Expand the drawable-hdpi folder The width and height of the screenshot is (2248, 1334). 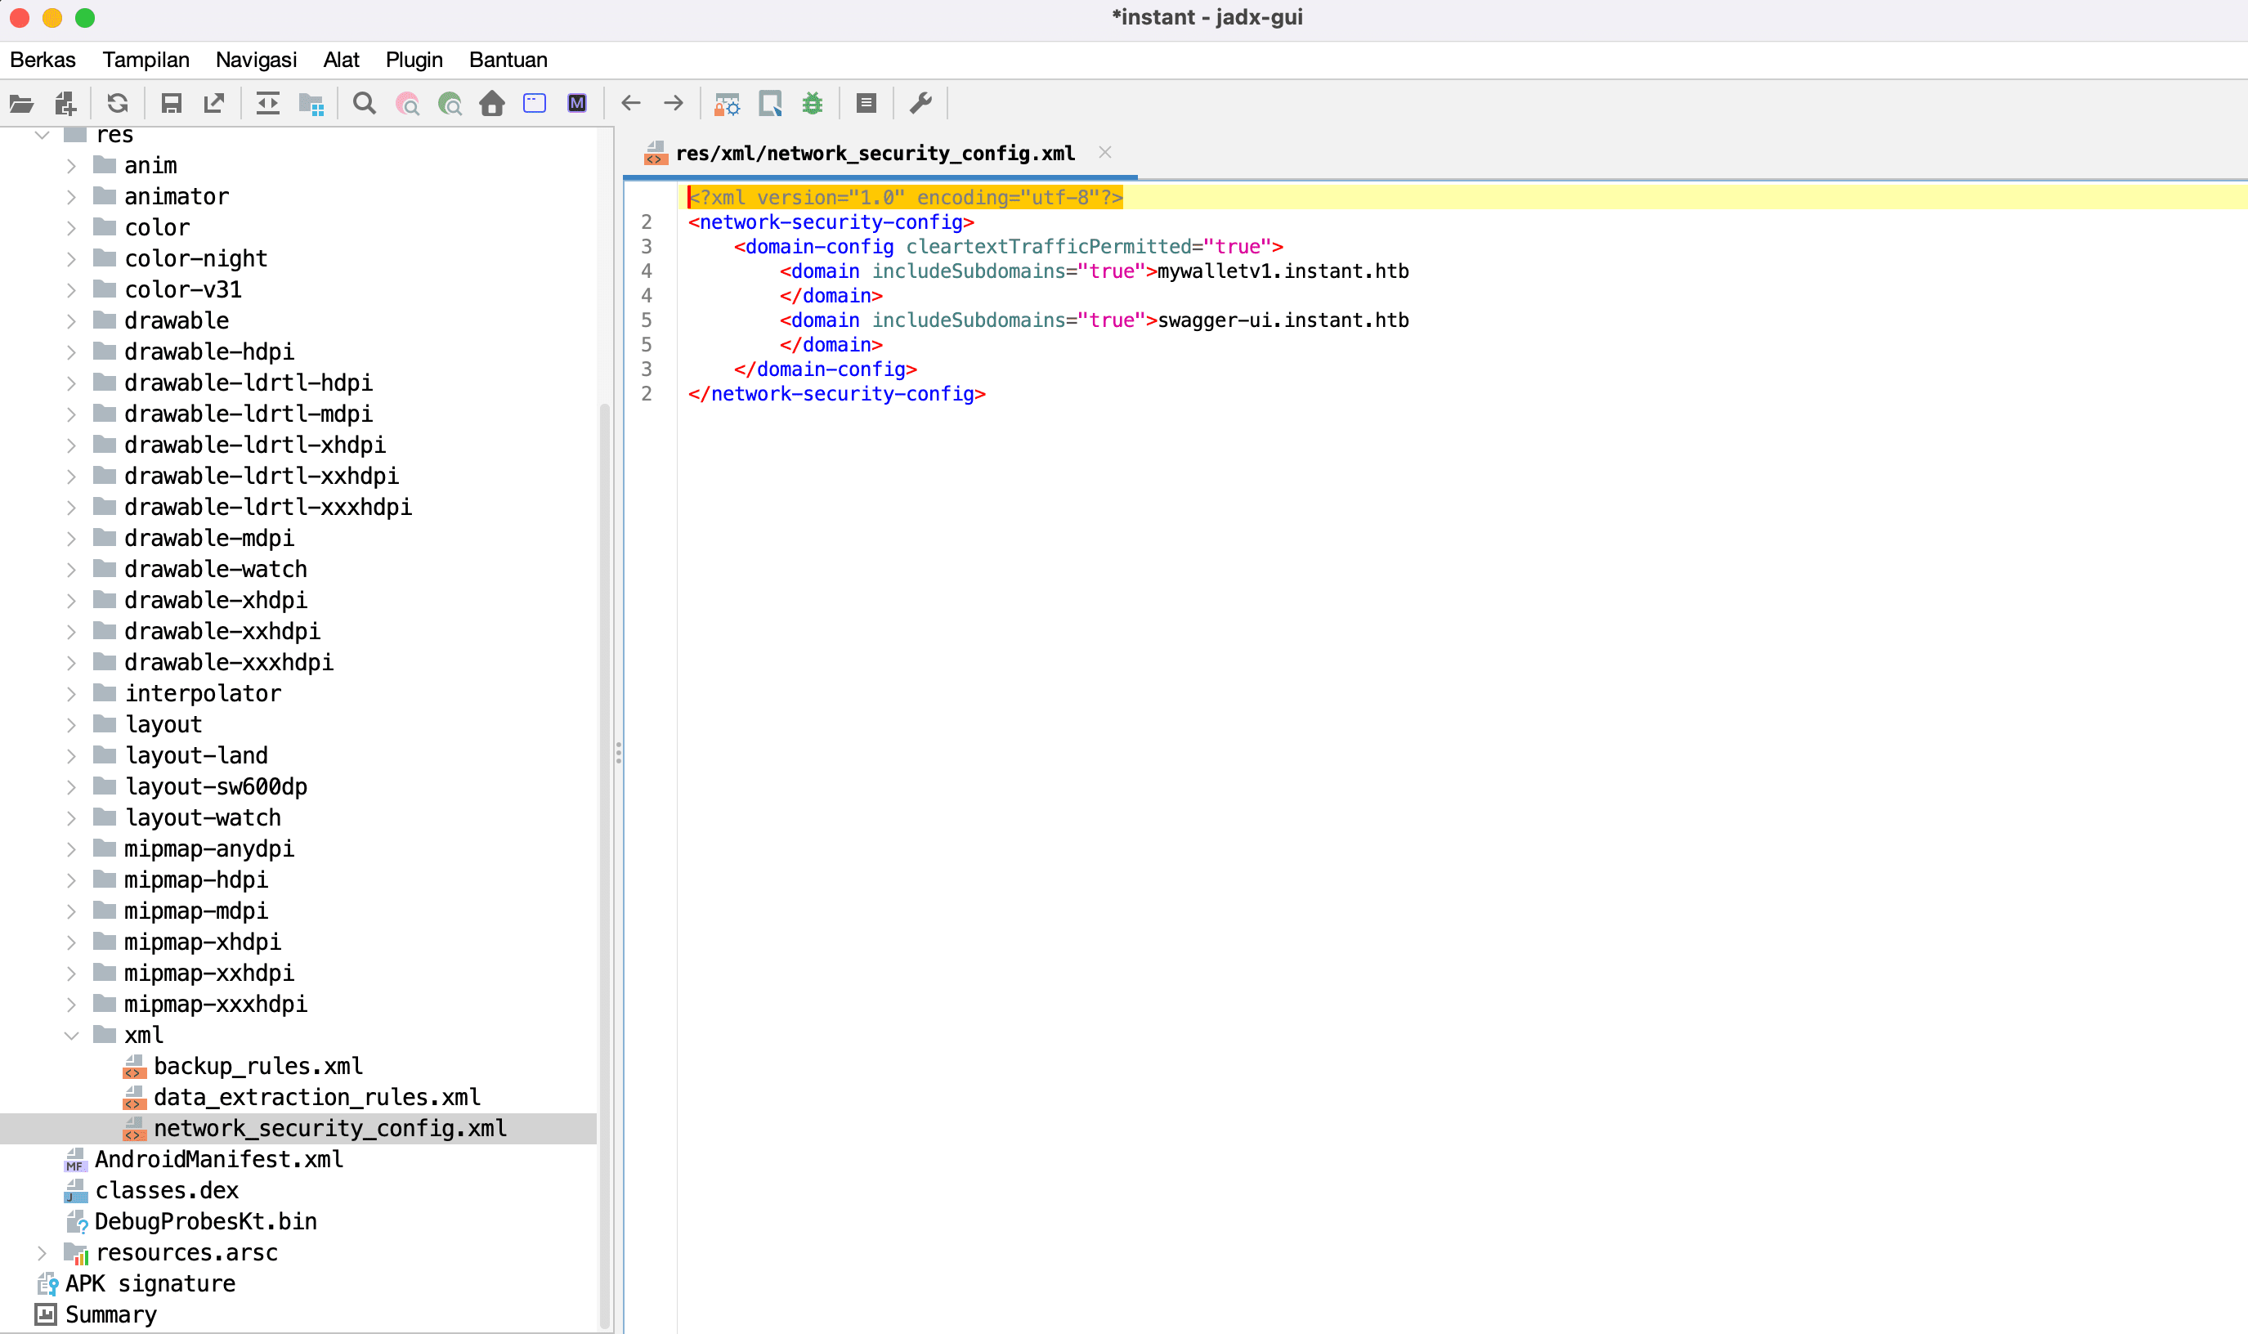(x=71, y=352)
